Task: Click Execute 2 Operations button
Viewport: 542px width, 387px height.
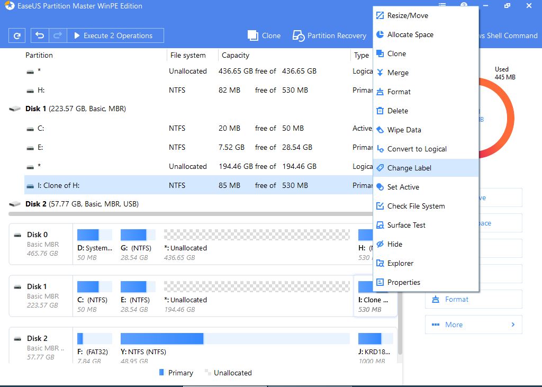Action: (x=113, y=35)
